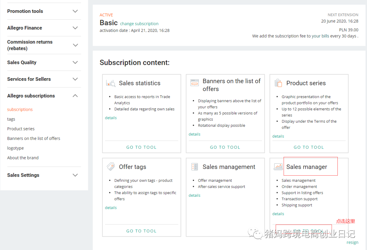The width and height of the screenshot is (367, 250).
Task: Open About the brand sidebar item
Action: click(x=23, y=158)
